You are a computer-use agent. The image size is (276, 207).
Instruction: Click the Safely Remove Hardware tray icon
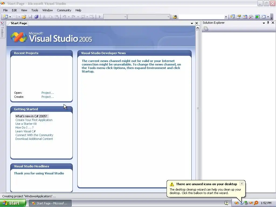tap(246, 203)
